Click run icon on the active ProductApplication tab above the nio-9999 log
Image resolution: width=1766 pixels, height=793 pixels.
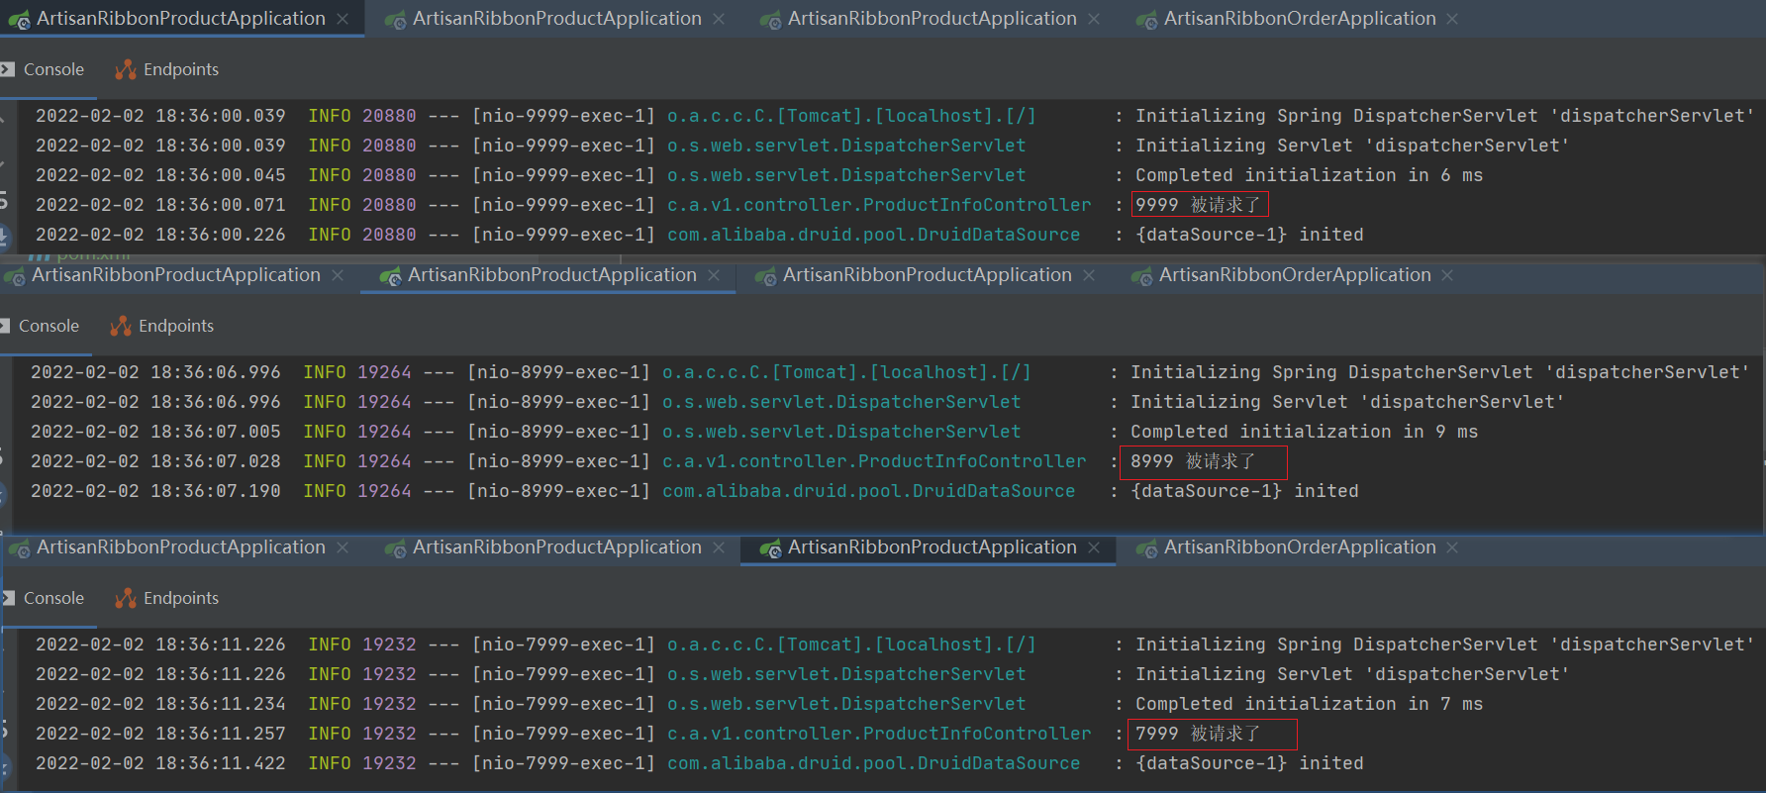click(x=19, y=19)
